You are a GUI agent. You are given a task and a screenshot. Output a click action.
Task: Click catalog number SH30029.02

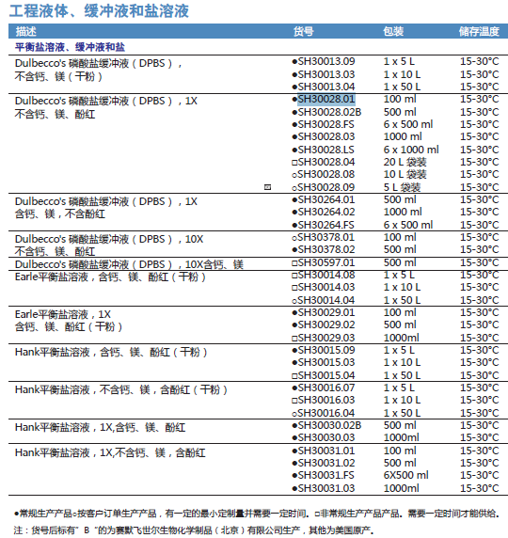point(326,324)
